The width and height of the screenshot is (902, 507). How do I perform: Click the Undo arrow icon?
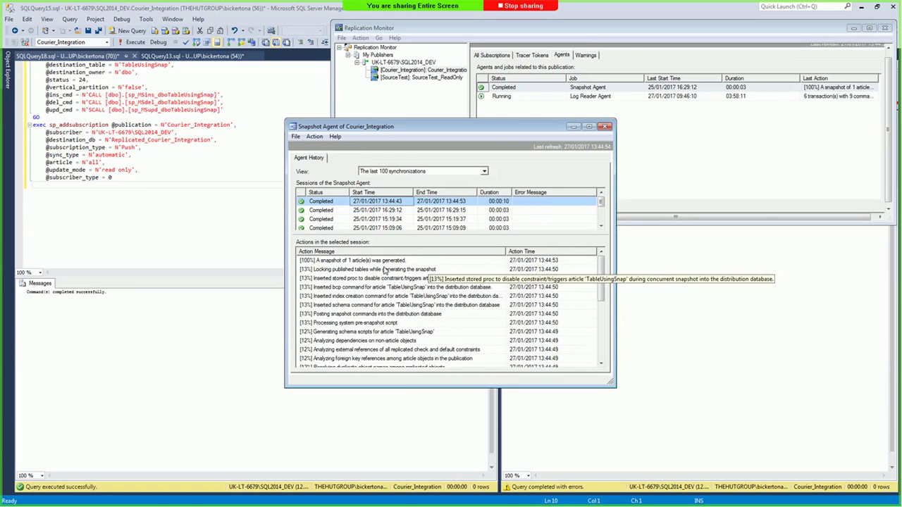[234, 30]
